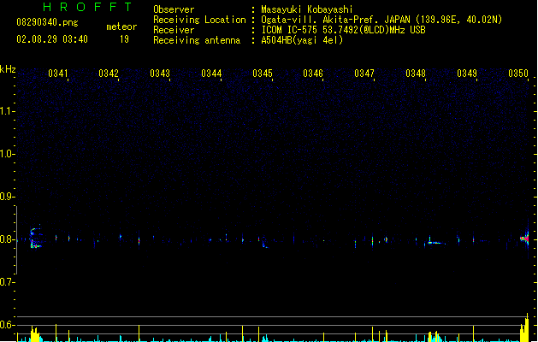Click the observer name Masayuki Kobayashi
Screen dimensions: 538x342
[307, 9]
